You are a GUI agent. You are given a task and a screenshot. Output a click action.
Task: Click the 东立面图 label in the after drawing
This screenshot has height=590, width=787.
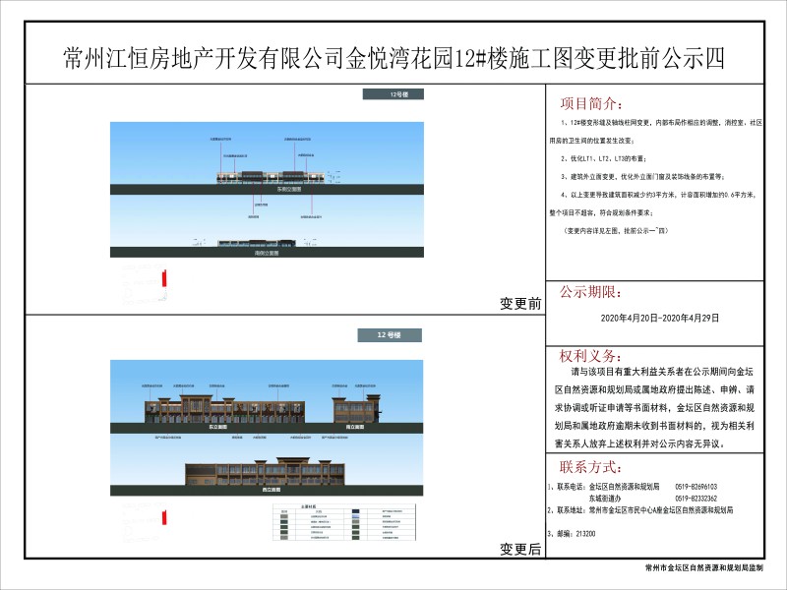(217, 428)
